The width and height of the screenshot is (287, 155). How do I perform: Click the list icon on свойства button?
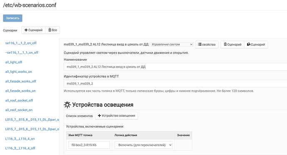[200, 44]
